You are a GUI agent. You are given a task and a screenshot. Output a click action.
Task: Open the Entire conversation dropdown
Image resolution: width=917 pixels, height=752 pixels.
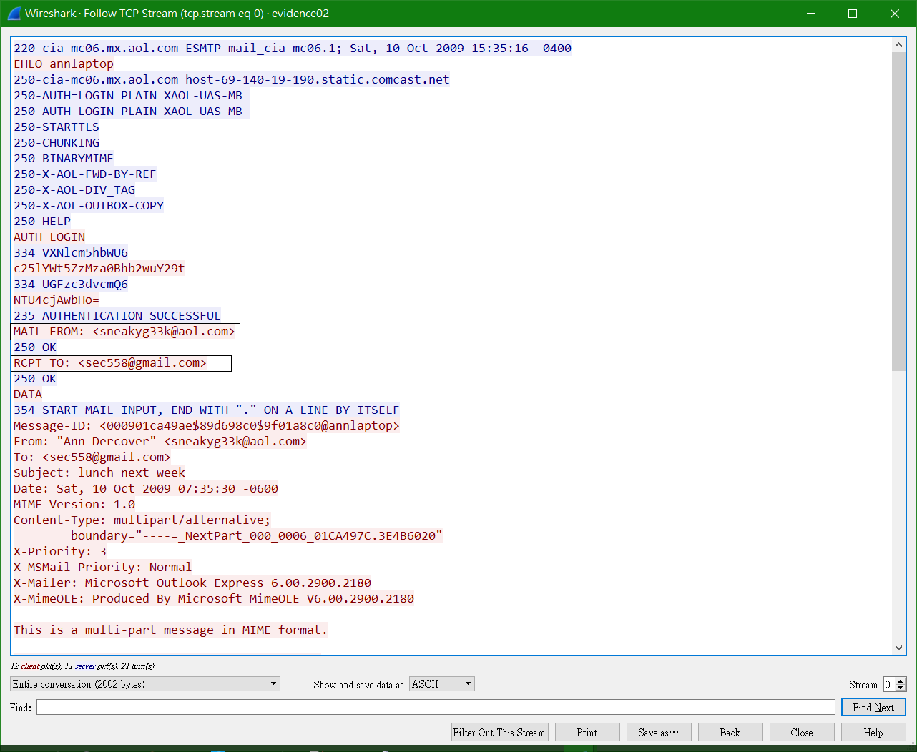point(145,684)
